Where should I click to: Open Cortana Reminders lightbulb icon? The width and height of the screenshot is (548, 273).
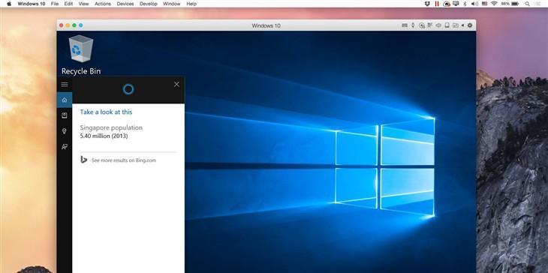[x=65, y=131]
